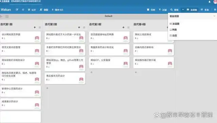The width and height of the screenshot is (217, 123).
Task: Open the 搜索 search sidebar
Action: 174,10
